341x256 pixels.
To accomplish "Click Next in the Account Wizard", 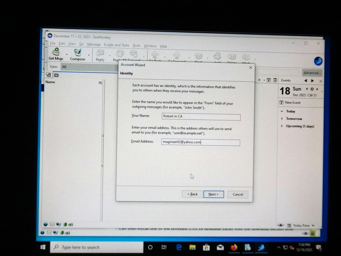I will point(213,194).
